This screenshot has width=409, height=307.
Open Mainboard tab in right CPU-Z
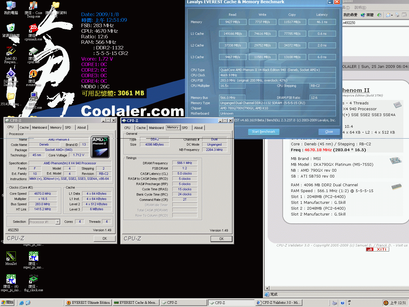(x=156, y=128)
